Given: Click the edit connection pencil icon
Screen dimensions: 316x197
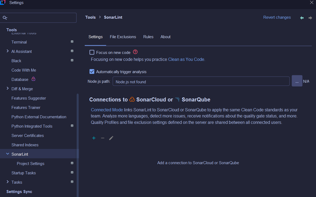Looking at the screenshot, I should click(x=111, y=138).
